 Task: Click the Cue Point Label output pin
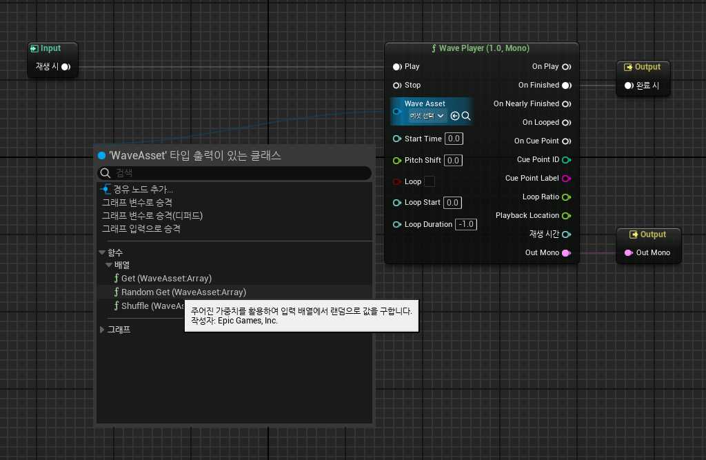(567, 179)
